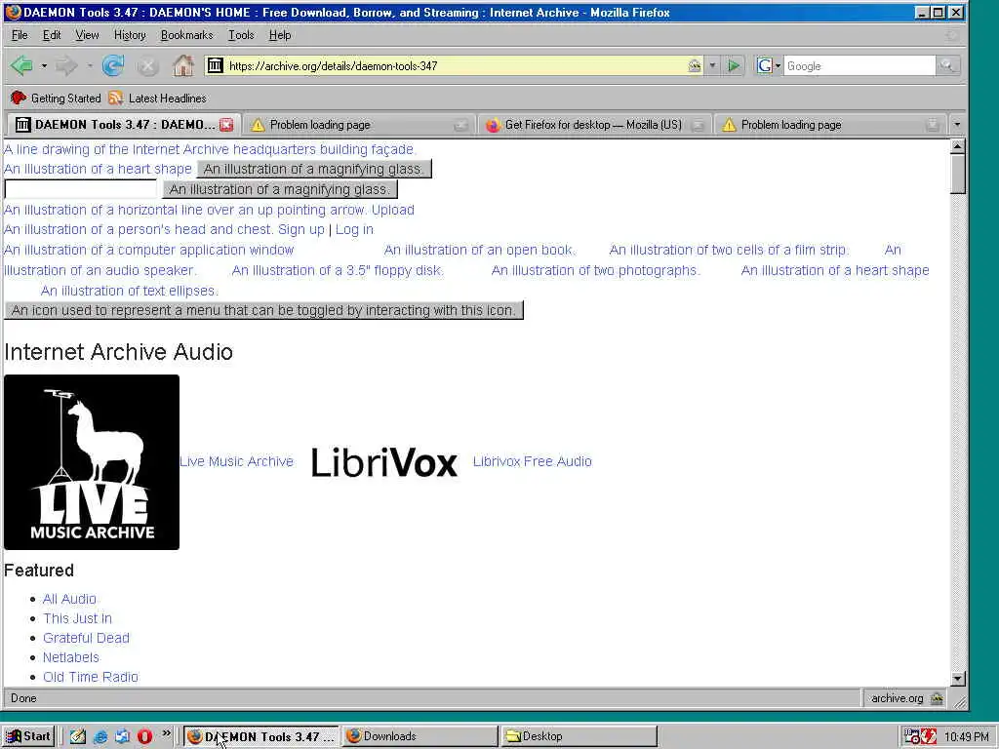This screenshot has height=749, width=999.
Task: Launch the Opera icon in quick launch
Action: (144, 736)
